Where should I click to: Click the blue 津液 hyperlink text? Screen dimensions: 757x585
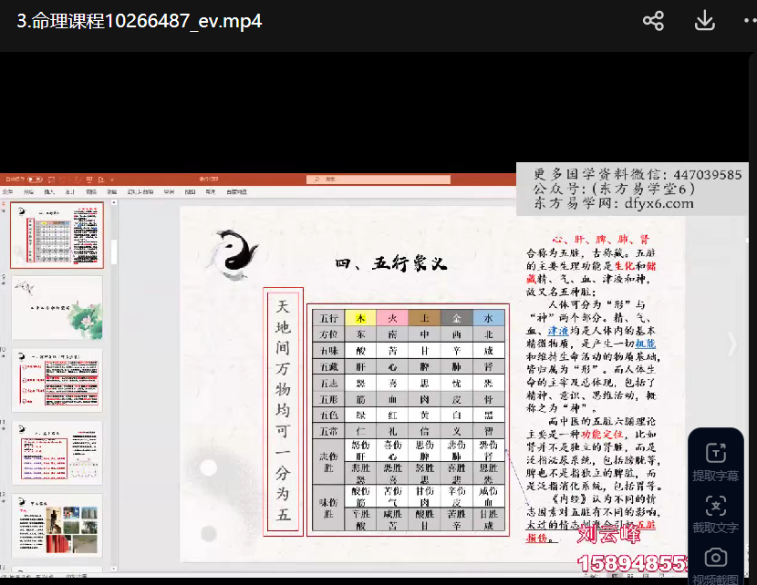(x=558, y=331)
